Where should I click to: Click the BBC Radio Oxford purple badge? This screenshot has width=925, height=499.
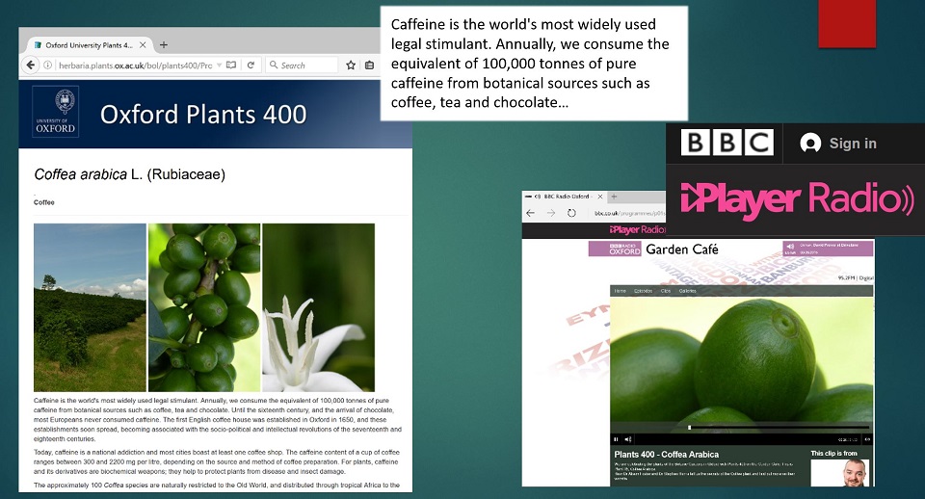click(614, 249)
